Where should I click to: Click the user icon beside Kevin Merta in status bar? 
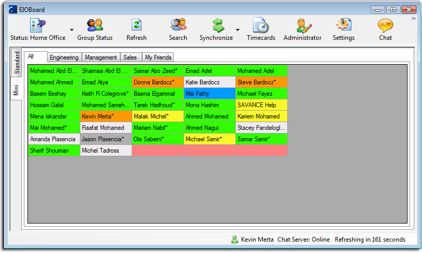pyautogui.click(x=235, y=240)
